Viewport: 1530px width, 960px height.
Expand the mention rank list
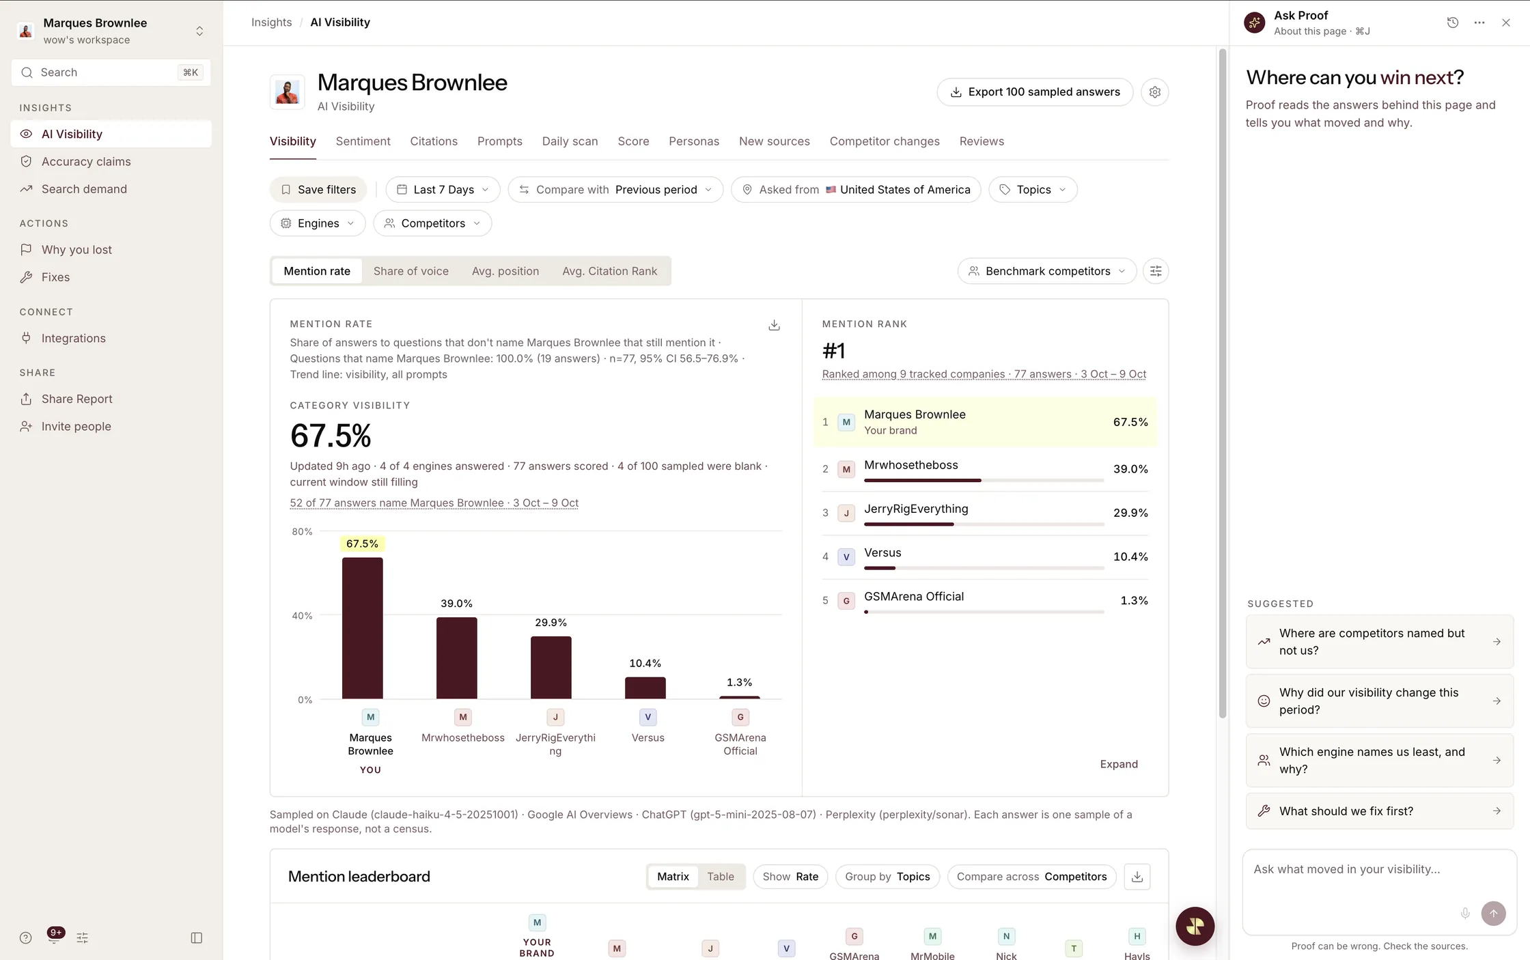1119,764
